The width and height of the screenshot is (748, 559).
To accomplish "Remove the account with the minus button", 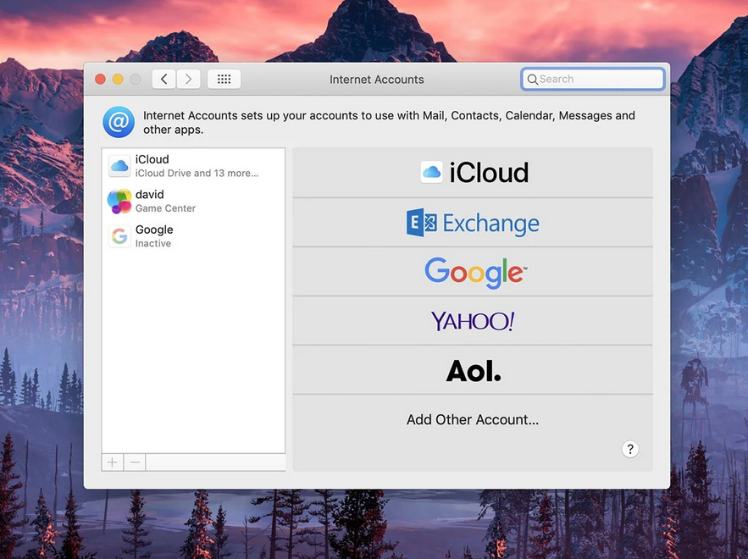I will pos(135,462).
